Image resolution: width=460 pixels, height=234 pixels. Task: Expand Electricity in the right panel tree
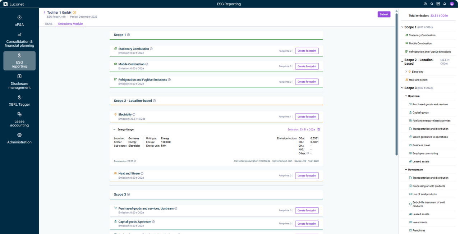point(406,72)
